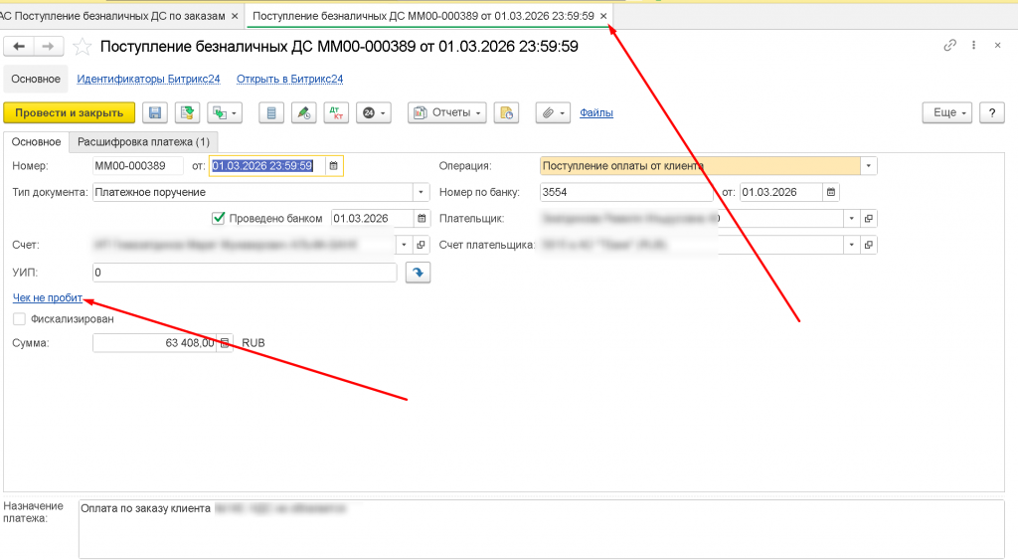
Task: Click Открыть в Битрикс24 link
Action: pyautogui.click(x=289, y=79)
